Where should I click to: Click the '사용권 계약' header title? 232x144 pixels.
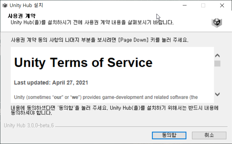[22, 16]
